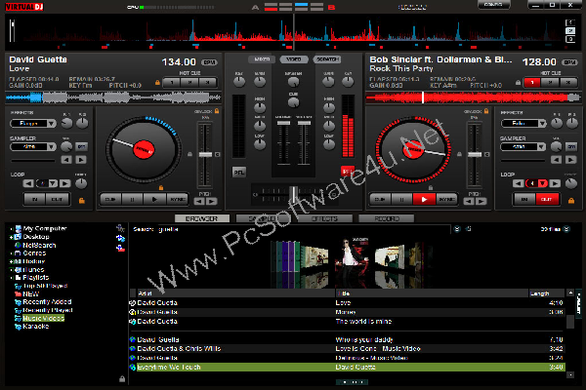Switch to the BROWSER tab
Screen dimensions: 586x390
[x=202, y=218]
